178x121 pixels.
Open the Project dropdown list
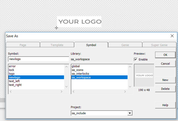click(130, 113)
